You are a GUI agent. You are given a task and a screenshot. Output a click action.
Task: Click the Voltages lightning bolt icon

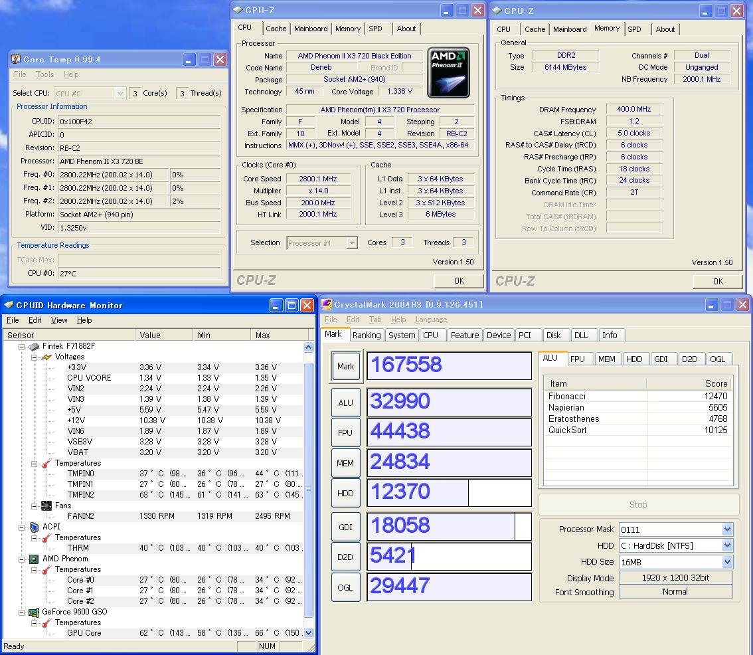tap(46, 357)
